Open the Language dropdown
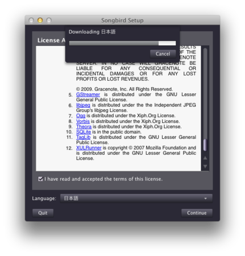The image size is (245, 256). tap(136, 199)
